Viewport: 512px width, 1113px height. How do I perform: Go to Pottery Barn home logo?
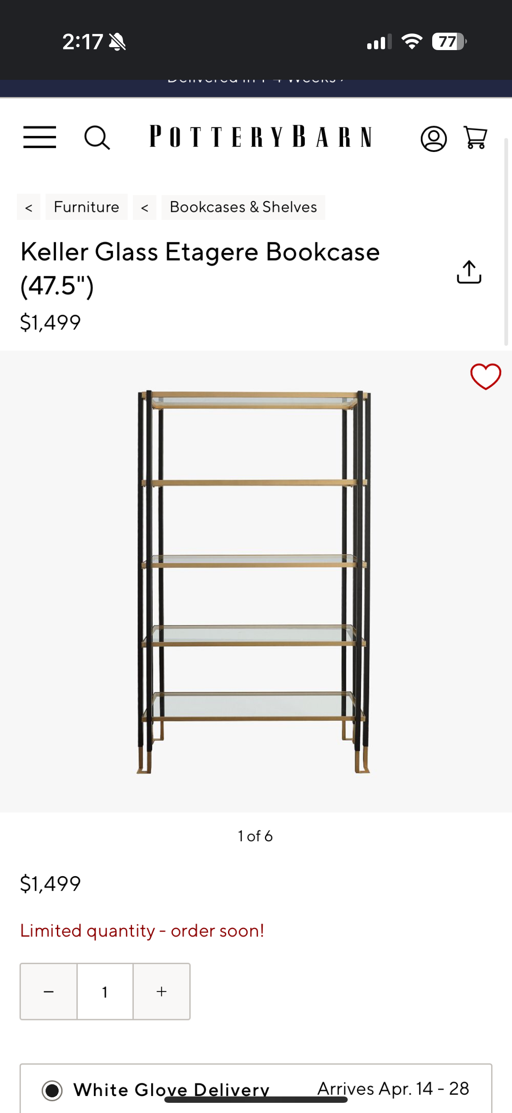pos(261,137)
